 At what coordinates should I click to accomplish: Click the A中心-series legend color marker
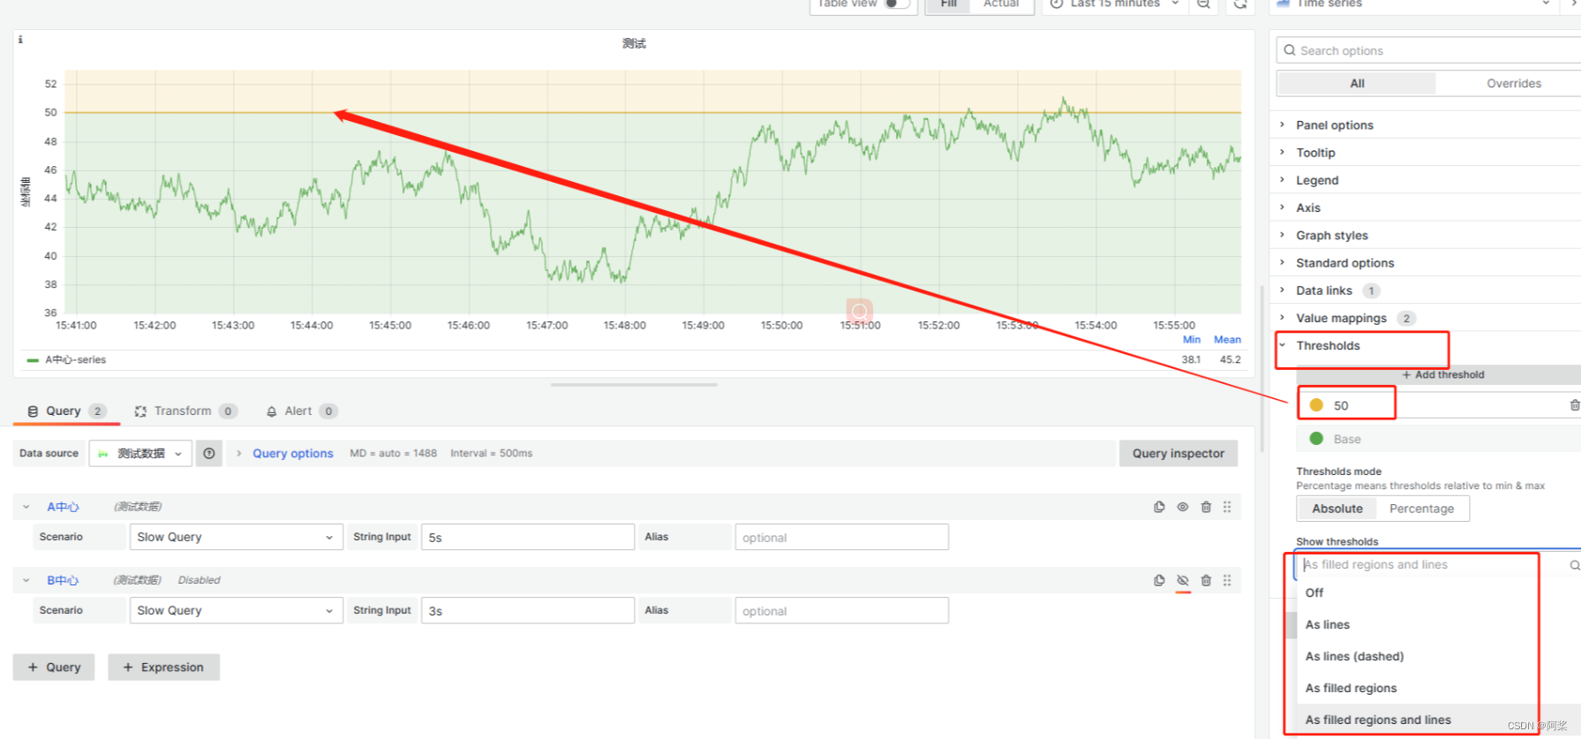(33, 360)
